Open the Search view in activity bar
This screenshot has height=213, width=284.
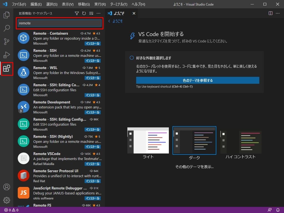(7, 28)
